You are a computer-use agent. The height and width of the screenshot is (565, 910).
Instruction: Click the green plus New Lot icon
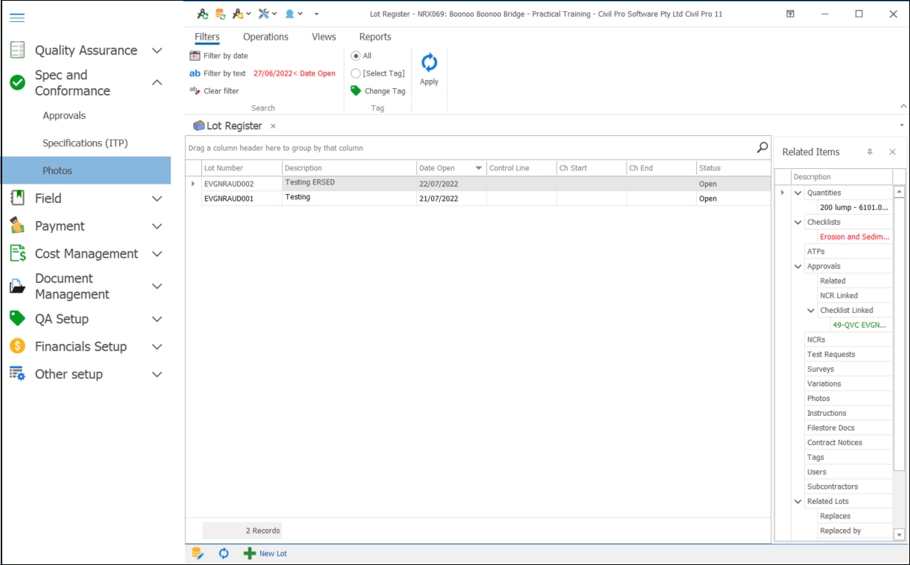250,553
